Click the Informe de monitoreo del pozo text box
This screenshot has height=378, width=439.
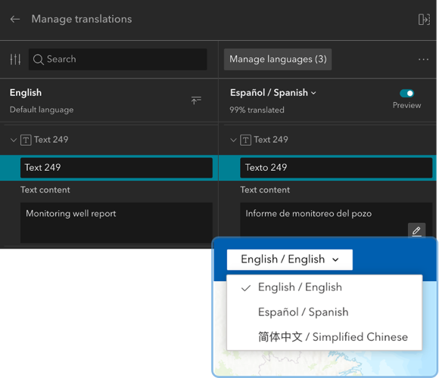coord(336,219)
